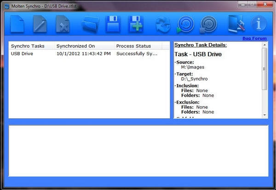Click the Successfully Sy... status cell
The width and height of the screenshot is (276, 190).
(x=137, y=53)
